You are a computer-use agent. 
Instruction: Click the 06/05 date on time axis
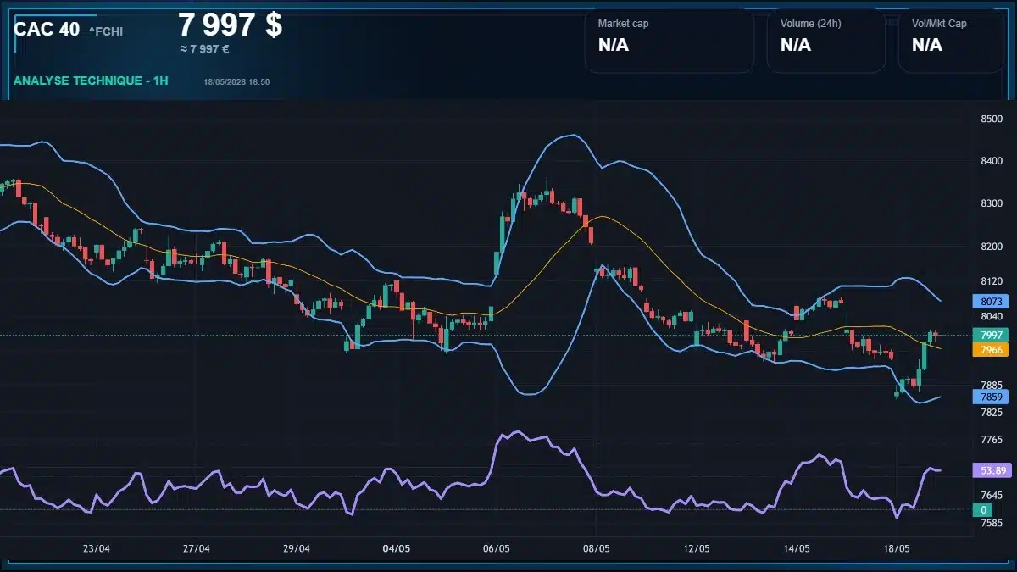[x=496, y=548]
